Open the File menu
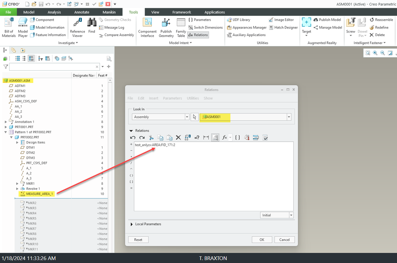The height and width of the screenshot is (263, 397). pyautogui.click(x=8, y=12)
